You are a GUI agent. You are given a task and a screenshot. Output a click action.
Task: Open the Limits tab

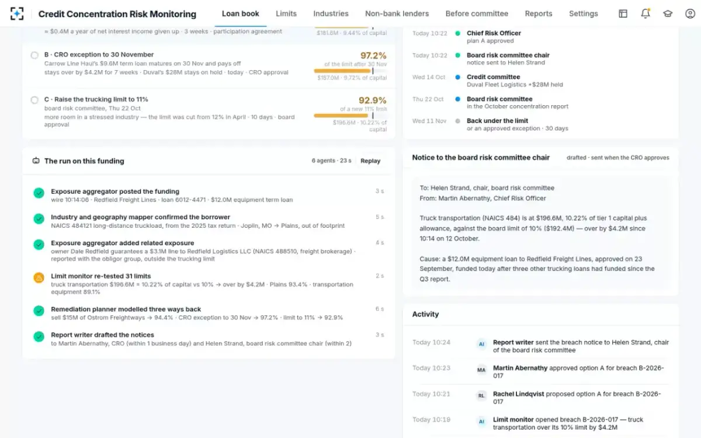[x=286, y=13]
